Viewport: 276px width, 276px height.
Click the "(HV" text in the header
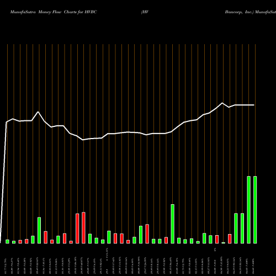pyautogui.click(x=145, y=12)
